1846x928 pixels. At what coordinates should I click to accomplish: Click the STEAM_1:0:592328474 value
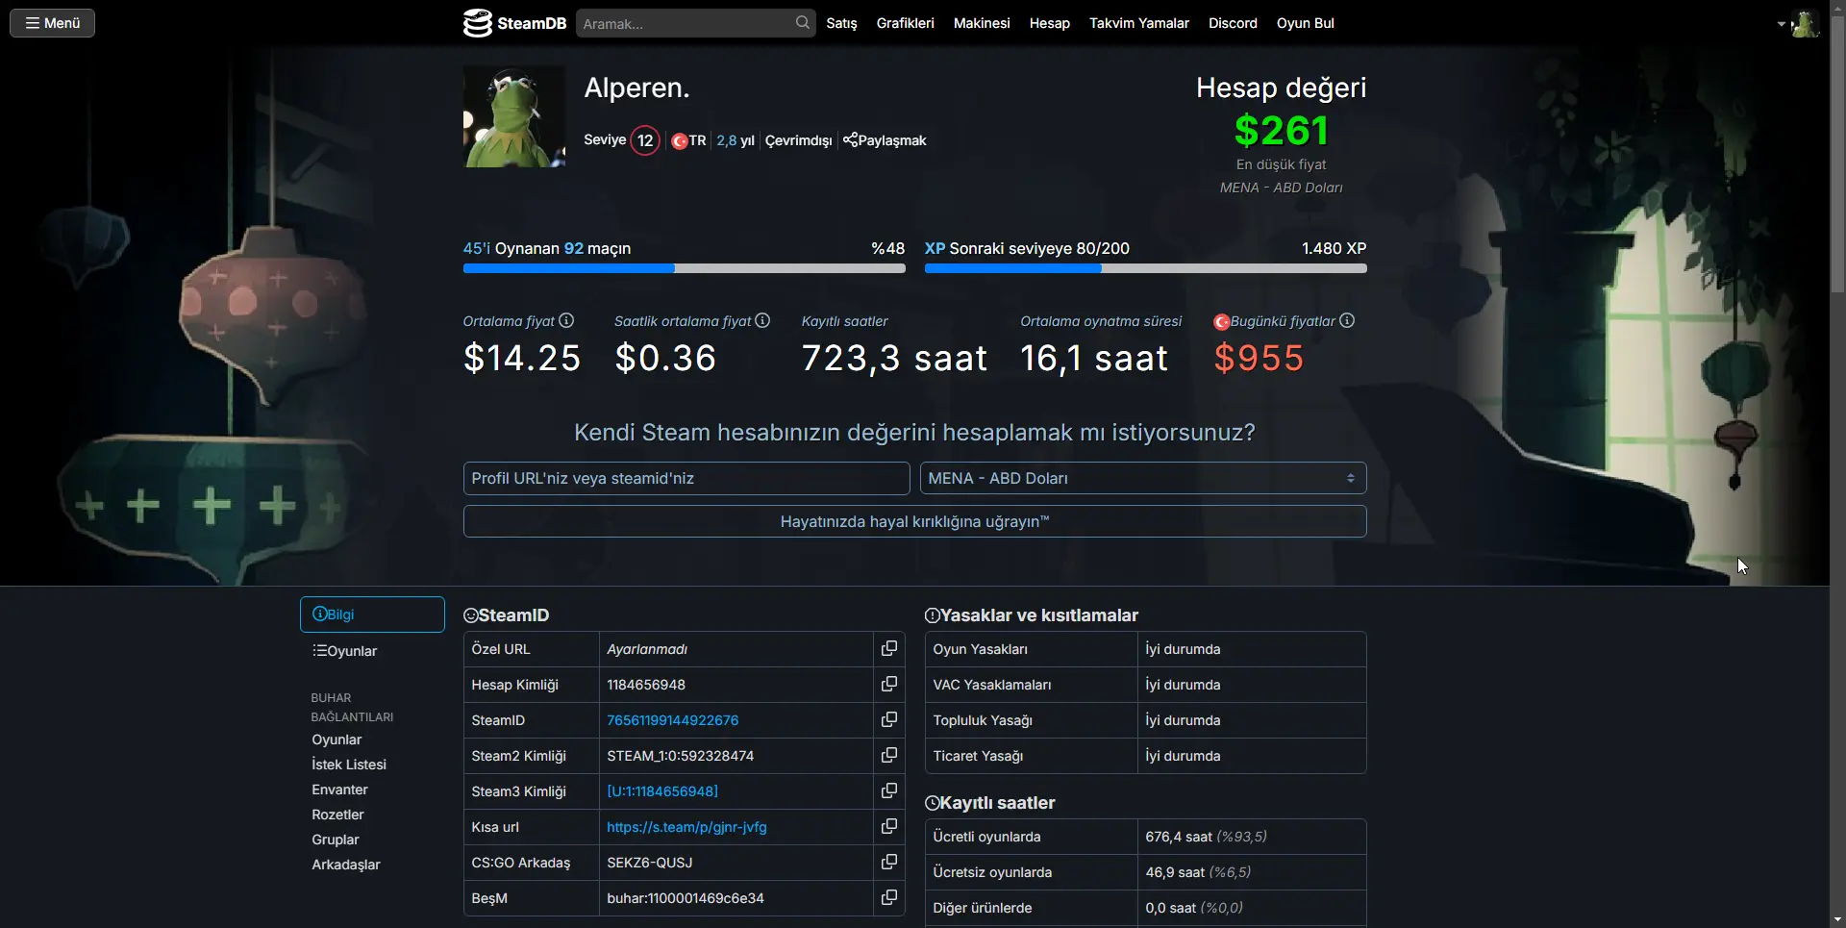680,756
